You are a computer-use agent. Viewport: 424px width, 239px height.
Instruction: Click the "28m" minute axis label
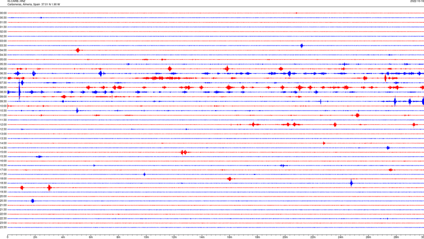(396, 237)
